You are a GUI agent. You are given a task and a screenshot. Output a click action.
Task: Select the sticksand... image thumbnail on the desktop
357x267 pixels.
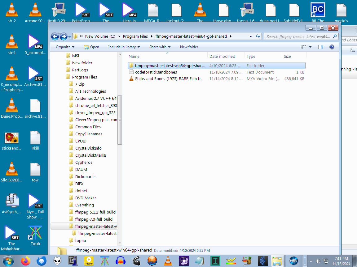(11, 141)
